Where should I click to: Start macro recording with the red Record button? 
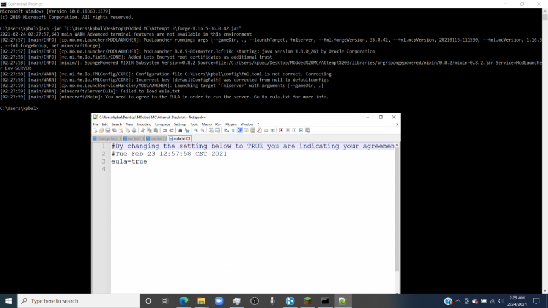[281, 130]
